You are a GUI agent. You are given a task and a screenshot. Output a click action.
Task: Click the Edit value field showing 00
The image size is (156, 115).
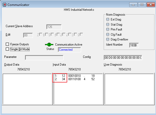(28, 35)
